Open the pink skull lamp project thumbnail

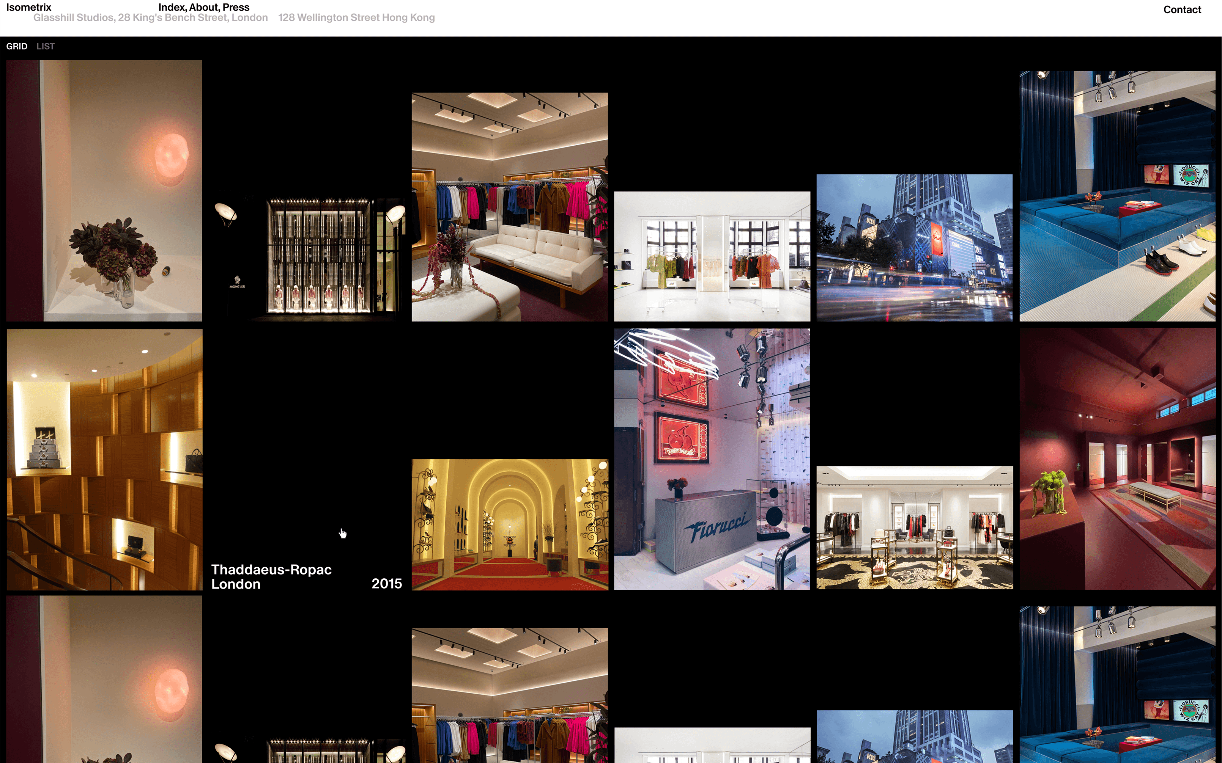pyautogui.click(x=104, y=191)
